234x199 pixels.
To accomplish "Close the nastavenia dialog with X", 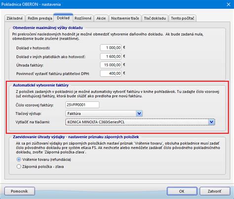I will (x=229, y=4).
